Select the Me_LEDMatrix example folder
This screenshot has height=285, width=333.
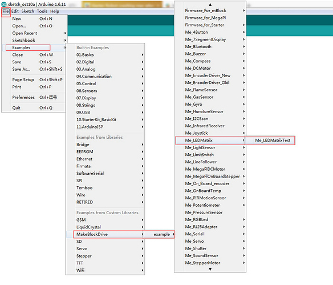(x=210, y=141)
